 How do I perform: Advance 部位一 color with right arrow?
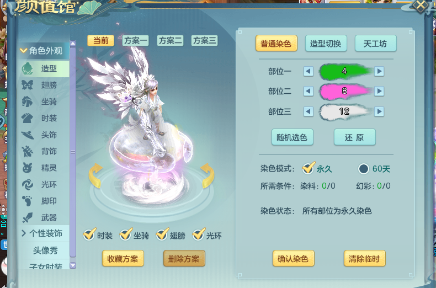[x=379, y=71]
